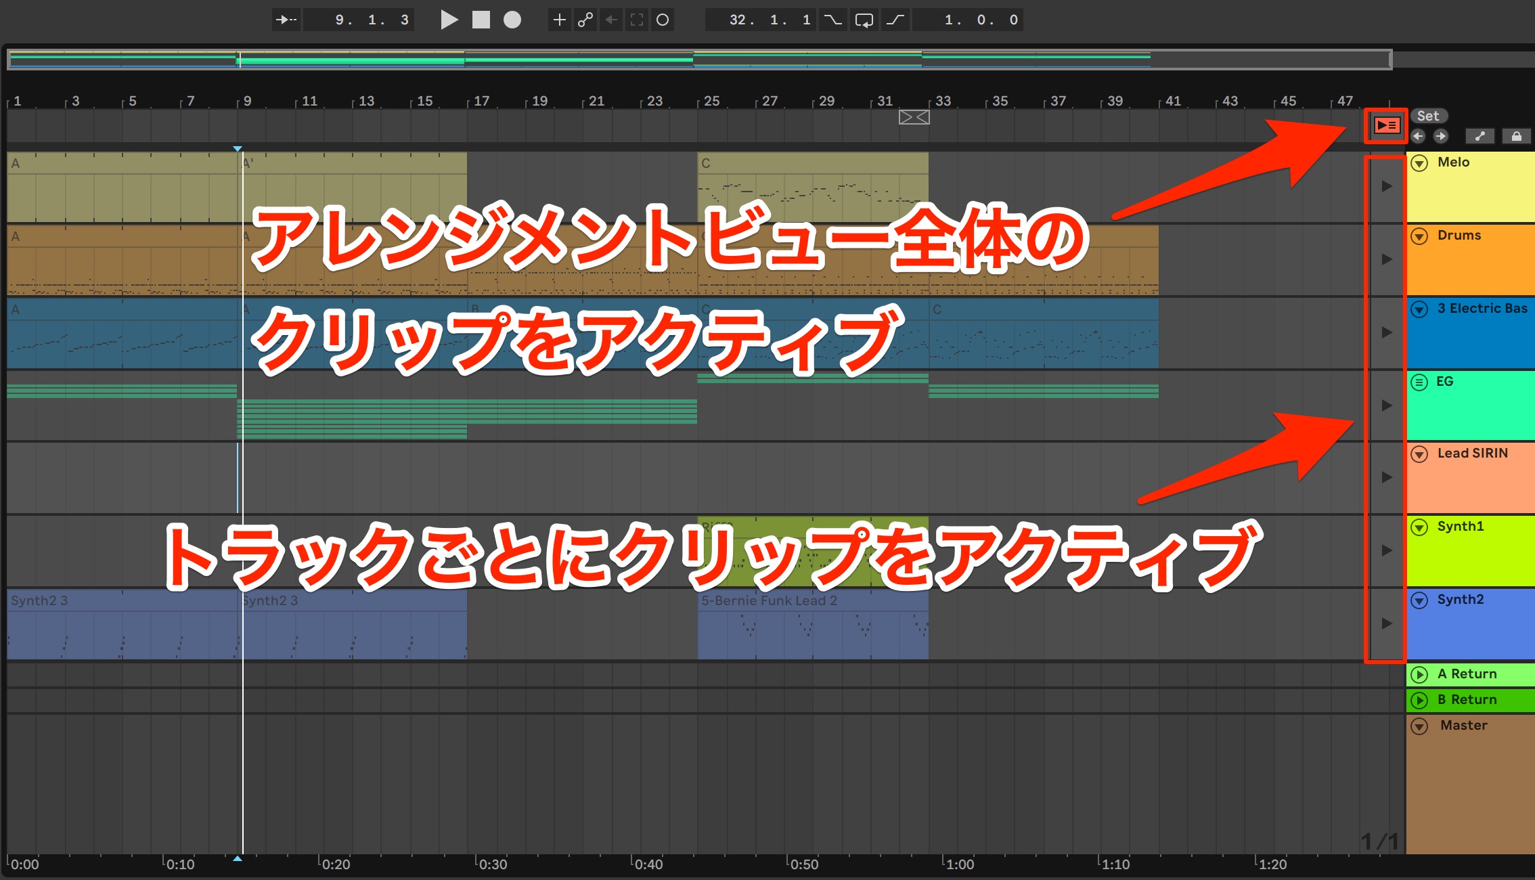The width and height of the screenshot is (1535, 880).
Task: Select the A Return track name
Action: click(x=1467, y=674)
